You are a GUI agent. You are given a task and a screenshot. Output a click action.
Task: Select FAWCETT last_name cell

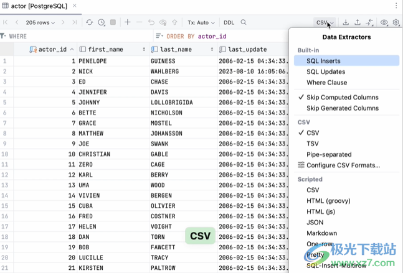click(x=183, y=247)
